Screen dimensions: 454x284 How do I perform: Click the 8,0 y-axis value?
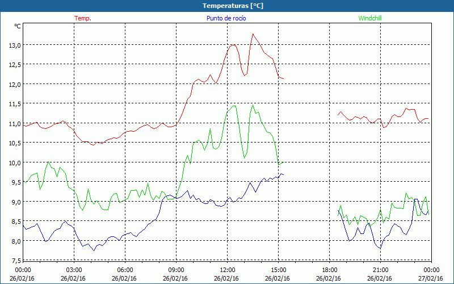coord(16,241)
